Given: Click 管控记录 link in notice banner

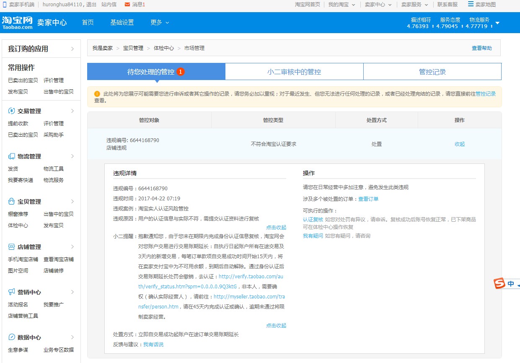Looking at the screenshot, I should point(486,94).
